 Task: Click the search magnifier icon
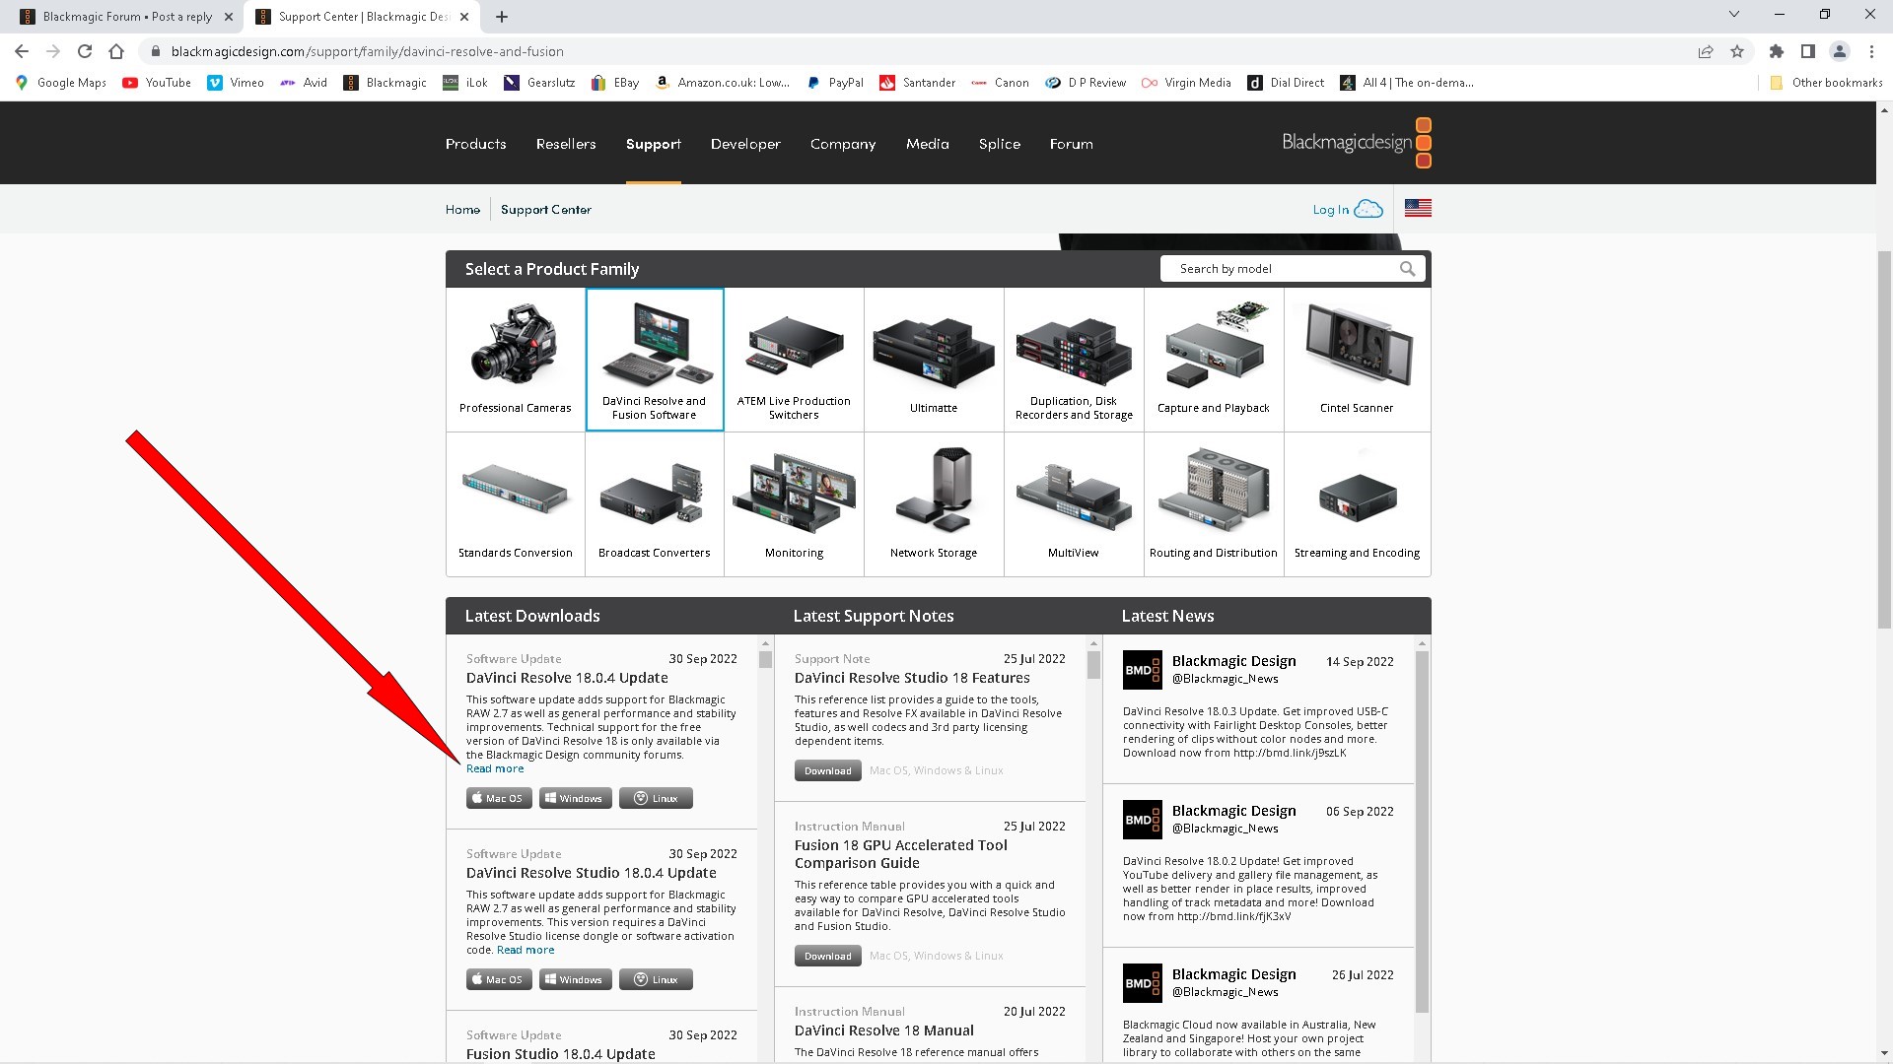point(1407,269)
